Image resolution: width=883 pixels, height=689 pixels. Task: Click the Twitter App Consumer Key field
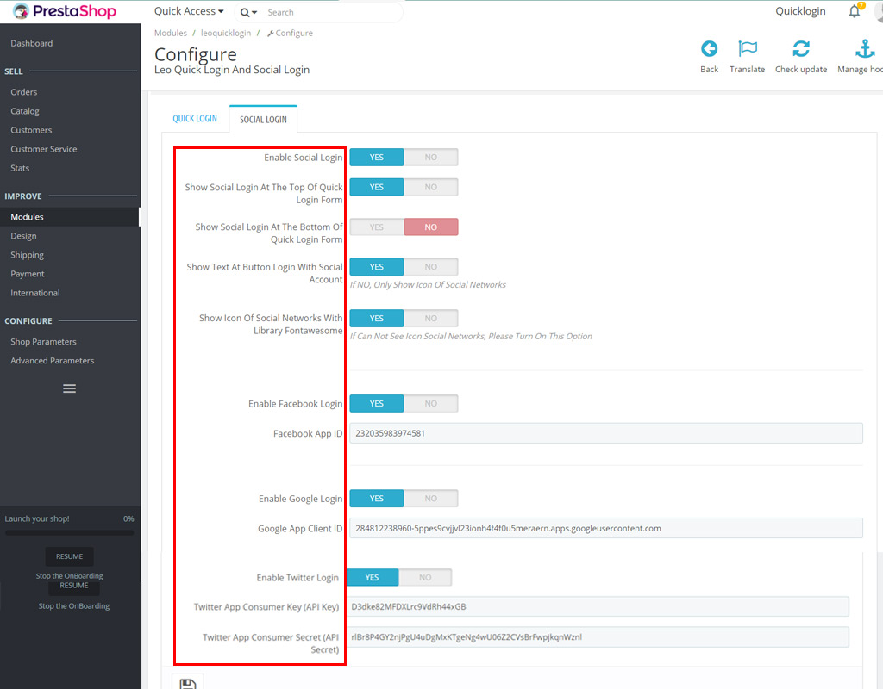click(x=598, y=607)
